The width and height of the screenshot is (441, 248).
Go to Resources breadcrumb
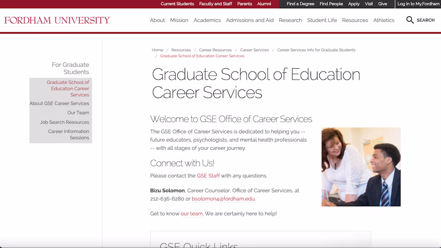(181, 50)
